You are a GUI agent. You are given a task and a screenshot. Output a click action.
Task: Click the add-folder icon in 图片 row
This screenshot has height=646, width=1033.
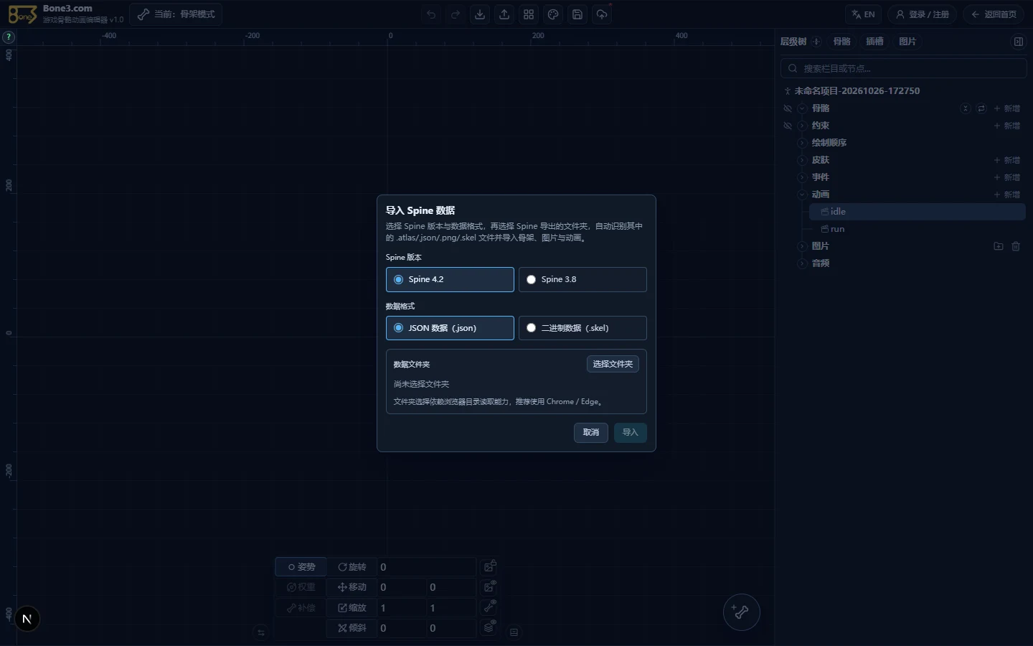[998, 246]
